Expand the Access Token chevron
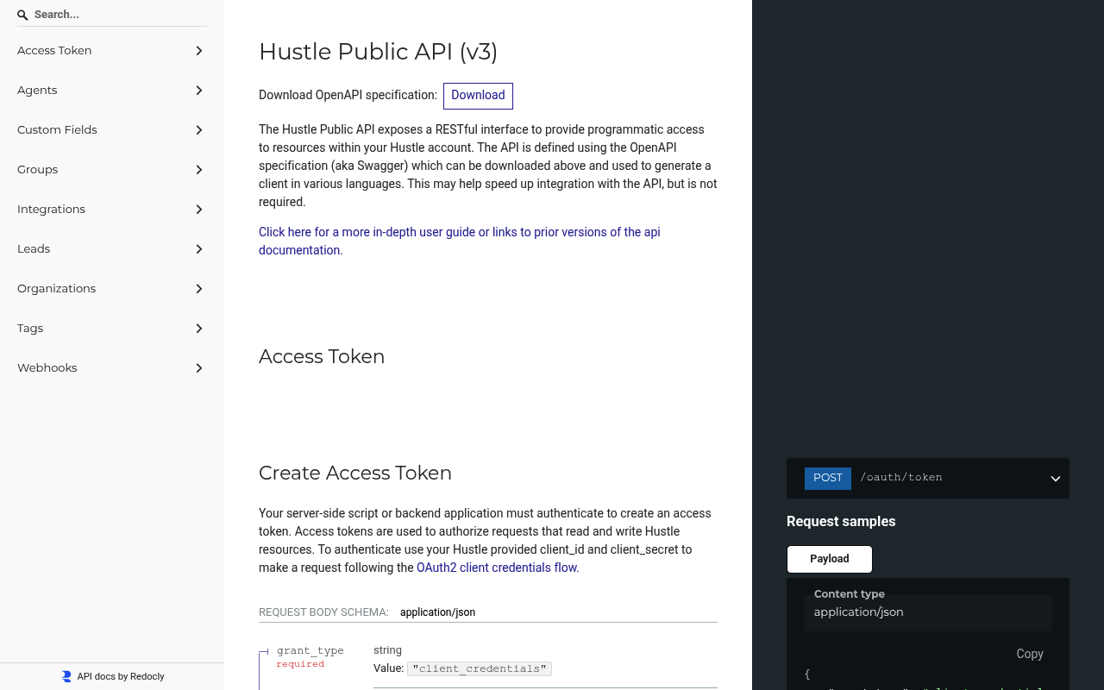Image resolution: width=1104 pixels, height=690 pixels. pyautogui.click(x=199, y=51)
